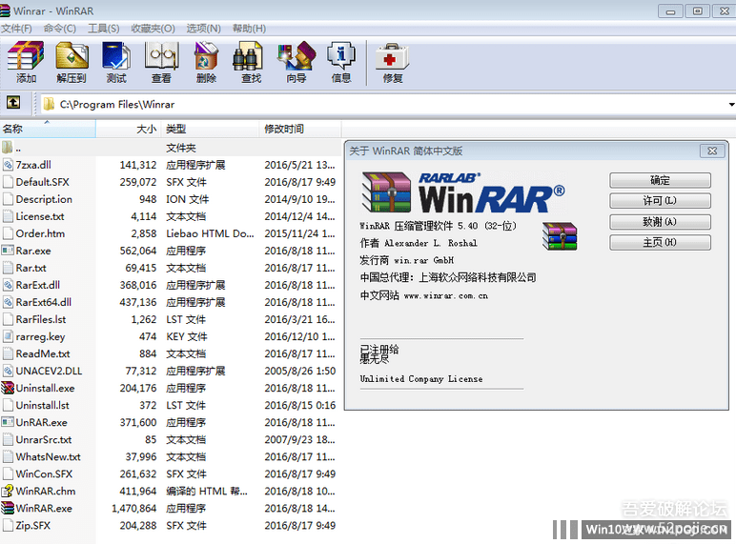Click the Find (查找) binoculars icon

click(248, 55)
